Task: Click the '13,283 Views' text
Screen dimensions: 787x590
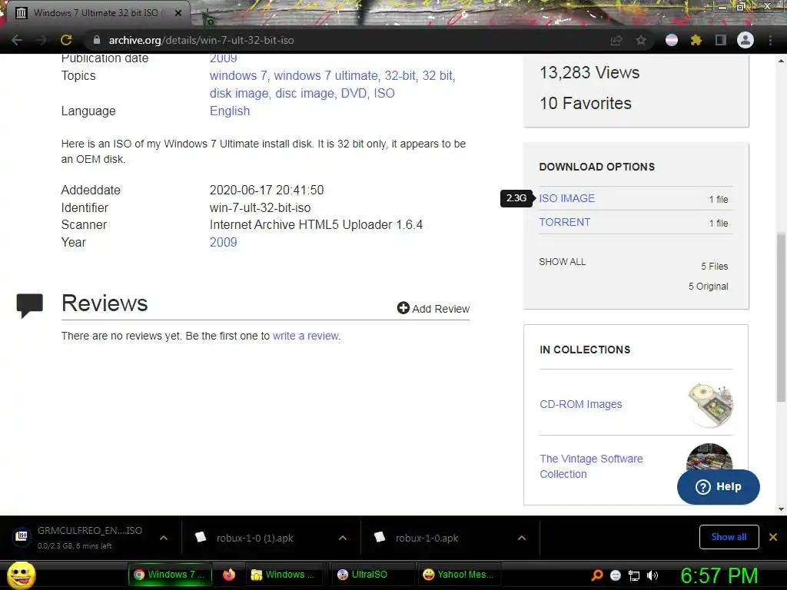Action: click(589, 73)
